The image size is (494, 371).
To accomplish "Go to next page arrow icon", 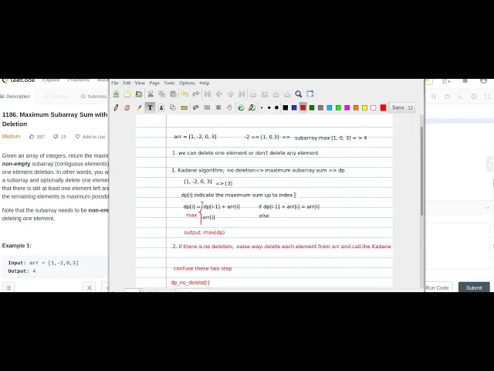I will 230,94.
